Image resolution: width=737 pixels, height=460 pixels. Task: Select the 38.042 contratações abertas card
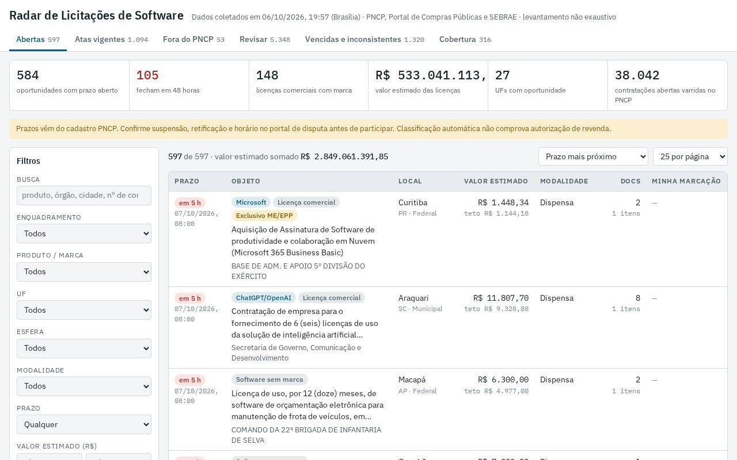pyautogui.click(x=667, y=86)
